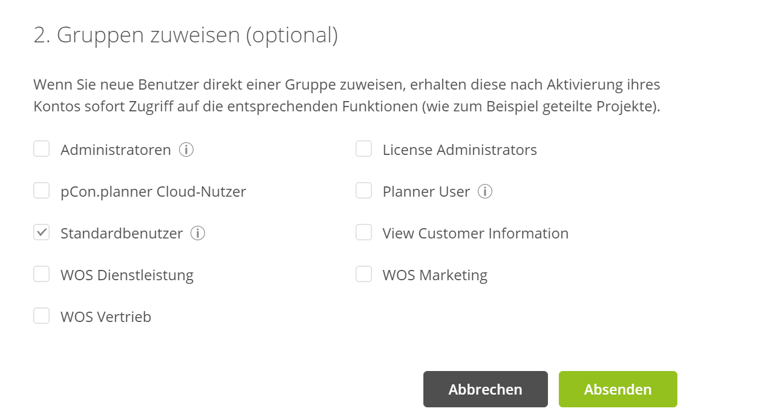The image size is (782, 417).
Task: Click the '2. Gruppen zuweisen (optional)' heading
Action: click(x=186, y=35)
